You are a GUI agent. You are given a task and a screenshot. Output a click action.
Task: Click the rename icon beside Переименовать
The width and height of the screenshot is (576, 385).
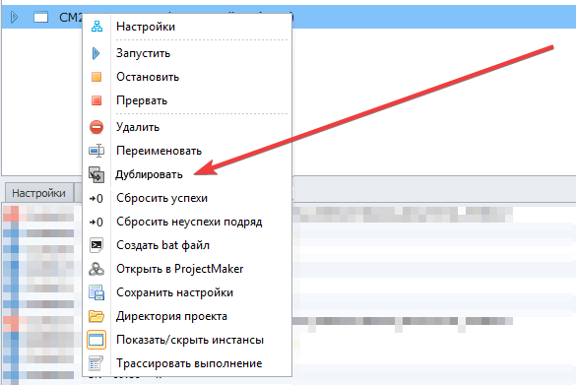point(96,151)
